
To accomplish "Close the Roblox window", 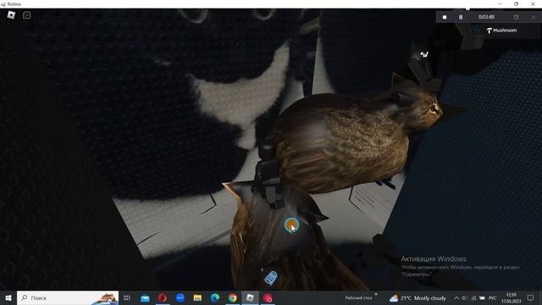I will 533,3.
